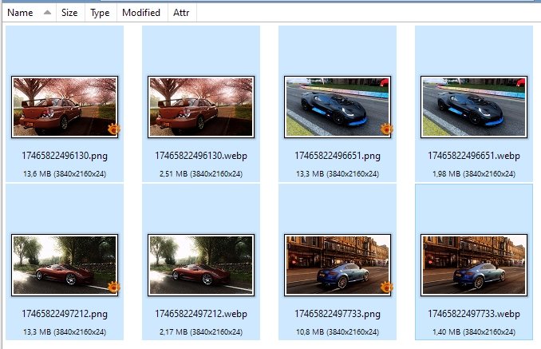
Task: Click XnView badge icon on 17465822496130.png thumbnail
Action: coord(114,129)
